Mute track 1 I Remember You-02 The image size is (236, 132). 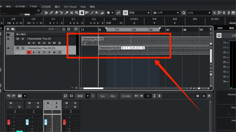[x=18, y=39]
